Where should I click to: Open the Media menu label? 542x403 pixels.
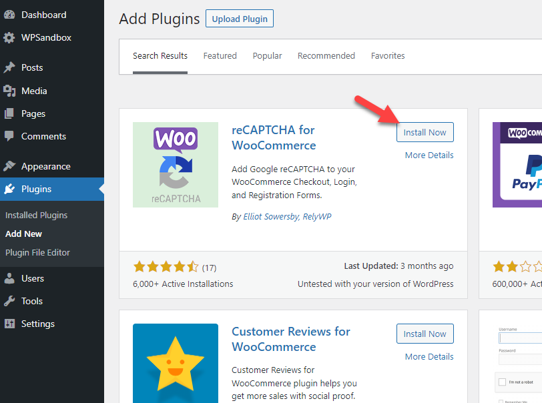(34, 91)
